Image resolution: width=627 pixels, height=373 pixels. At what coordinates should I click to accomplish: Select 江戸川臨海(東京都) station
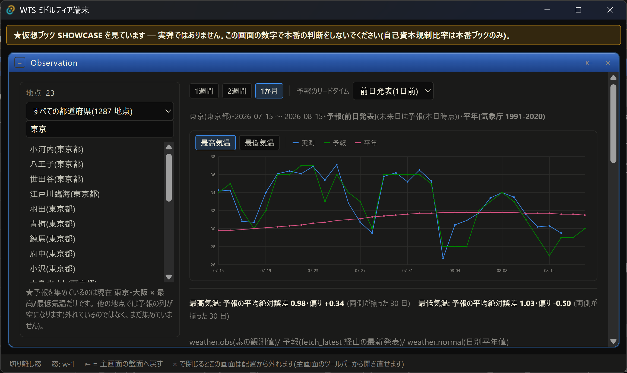[65, 194]
